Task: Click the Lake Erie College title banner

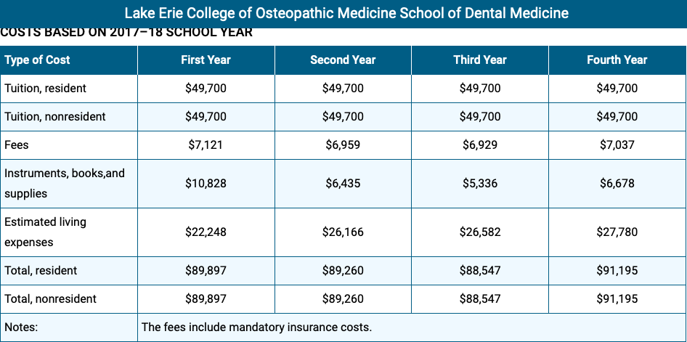Action: click(346, 13)
